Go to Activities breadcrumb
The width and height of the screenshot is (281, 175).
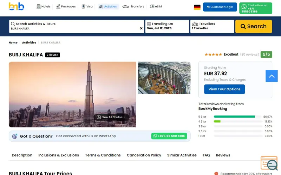click(x=29, y=42)
